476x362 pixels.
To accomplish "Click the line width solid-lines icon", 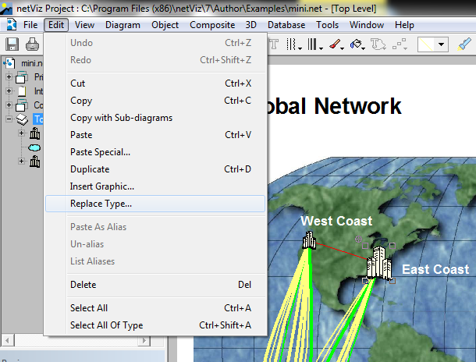I will (314, 44).
